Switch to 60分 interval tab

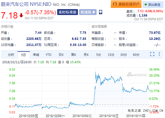click(136, 55)
